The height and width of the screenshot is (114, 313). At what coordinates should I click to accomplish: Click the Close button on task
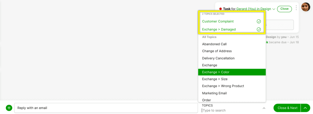[x=285, y=9]
